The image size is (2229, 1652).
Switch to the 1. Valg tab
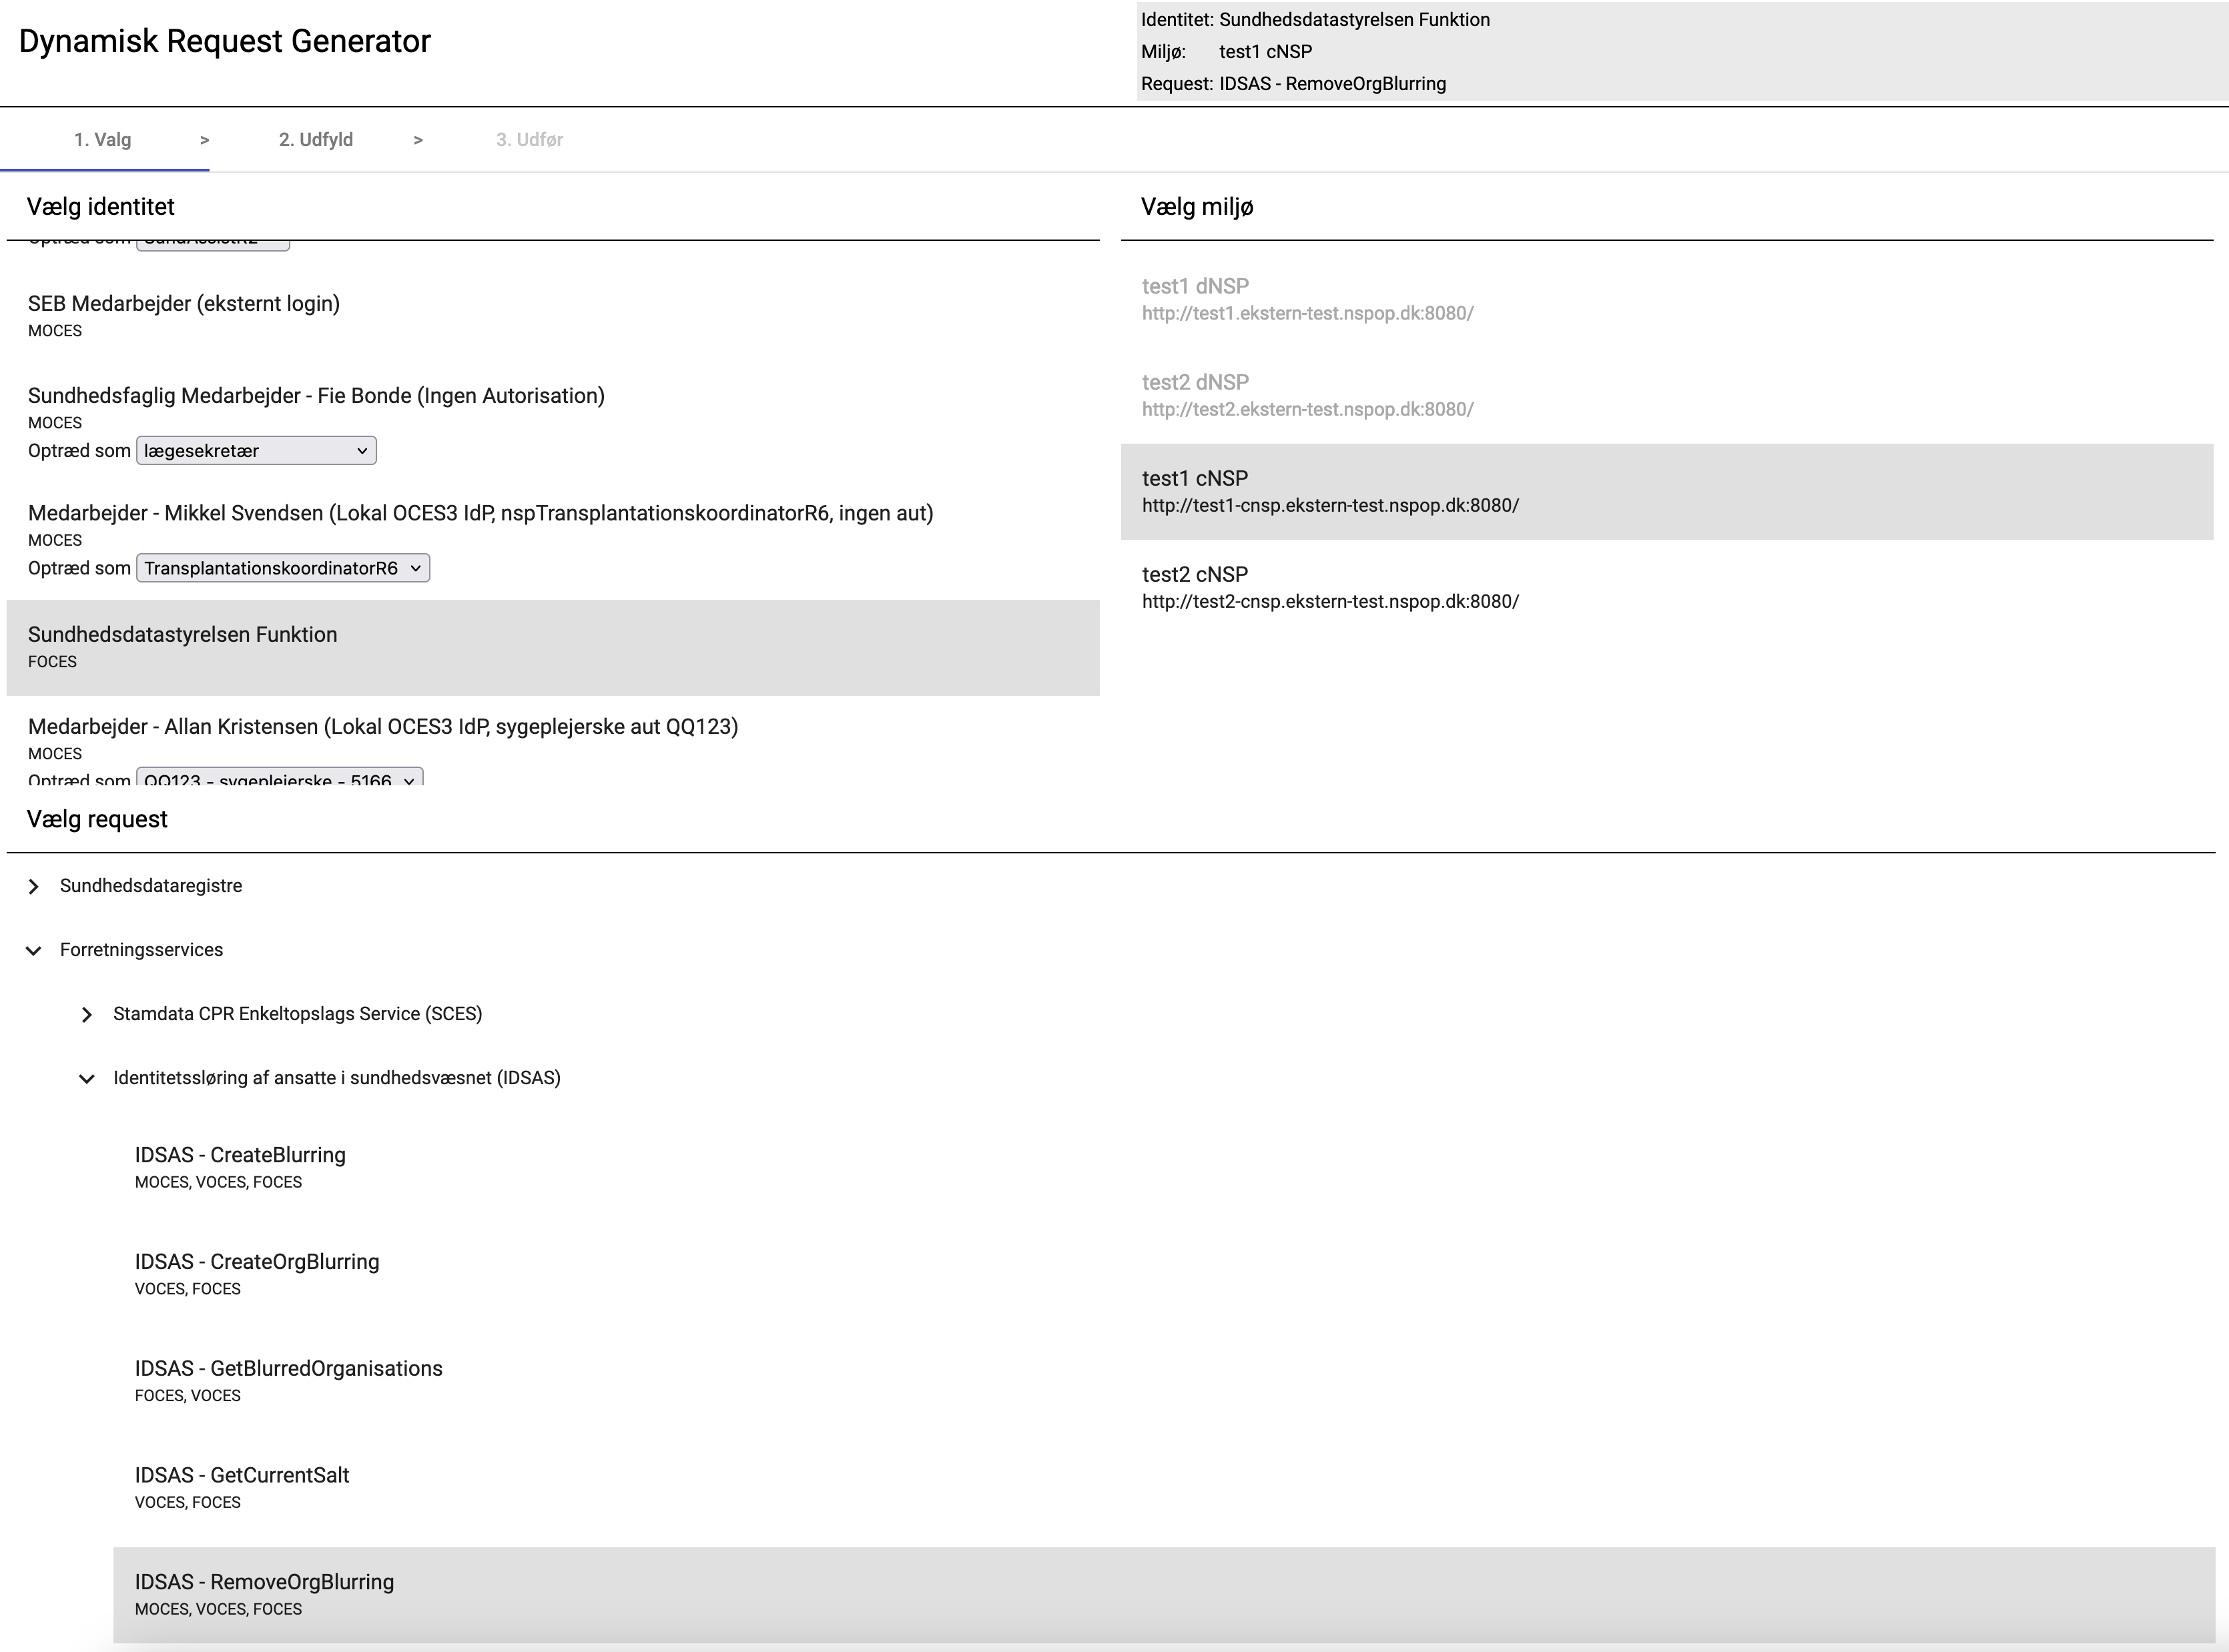tap(103, 140)
